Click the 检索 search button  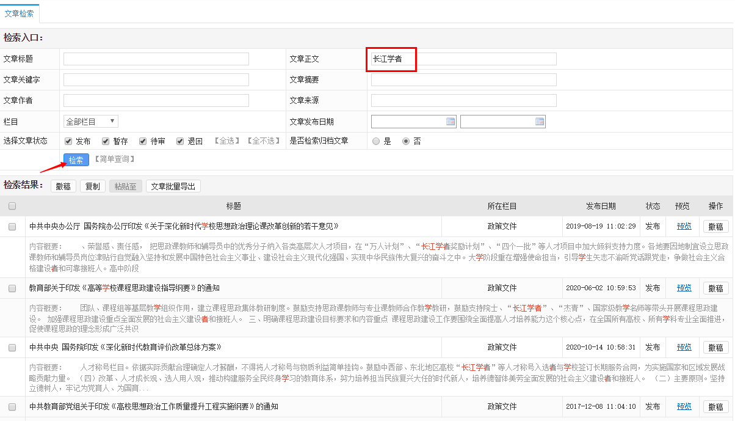(x=76, y=159)
